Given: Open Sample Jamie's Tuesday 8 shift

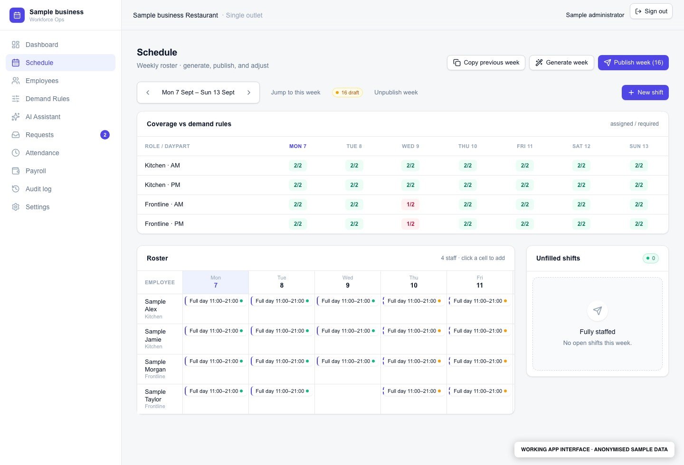Looking at the screenshot, I should pyautogui.click(x=282, y=331).
